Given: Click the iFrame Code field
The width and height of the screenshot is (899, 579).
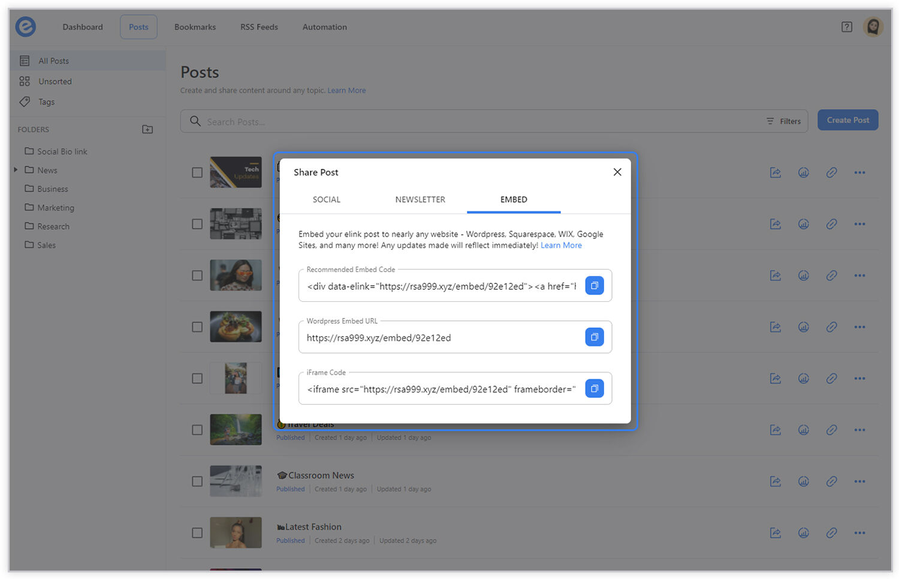Looking at the screenshot, I should click(x=441, y=389).
